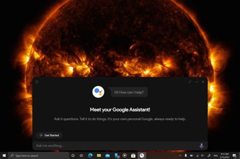Launch Microsoft Edge from the taskbar

tap(90, 155)
